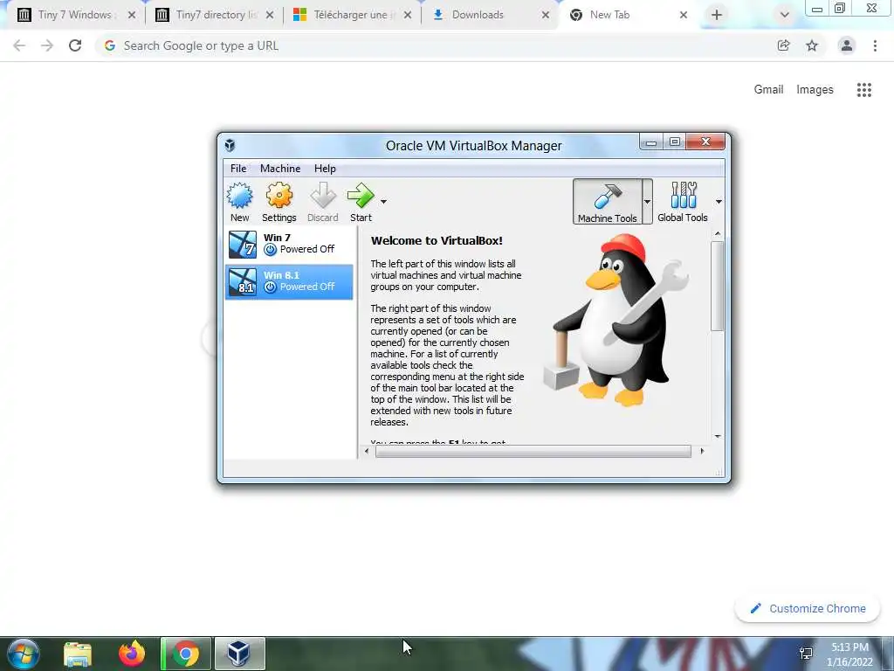Viewport: 894px width, 671px height.
Task: Select the Win 8.1 virtual machine
Action: (289, 281)
